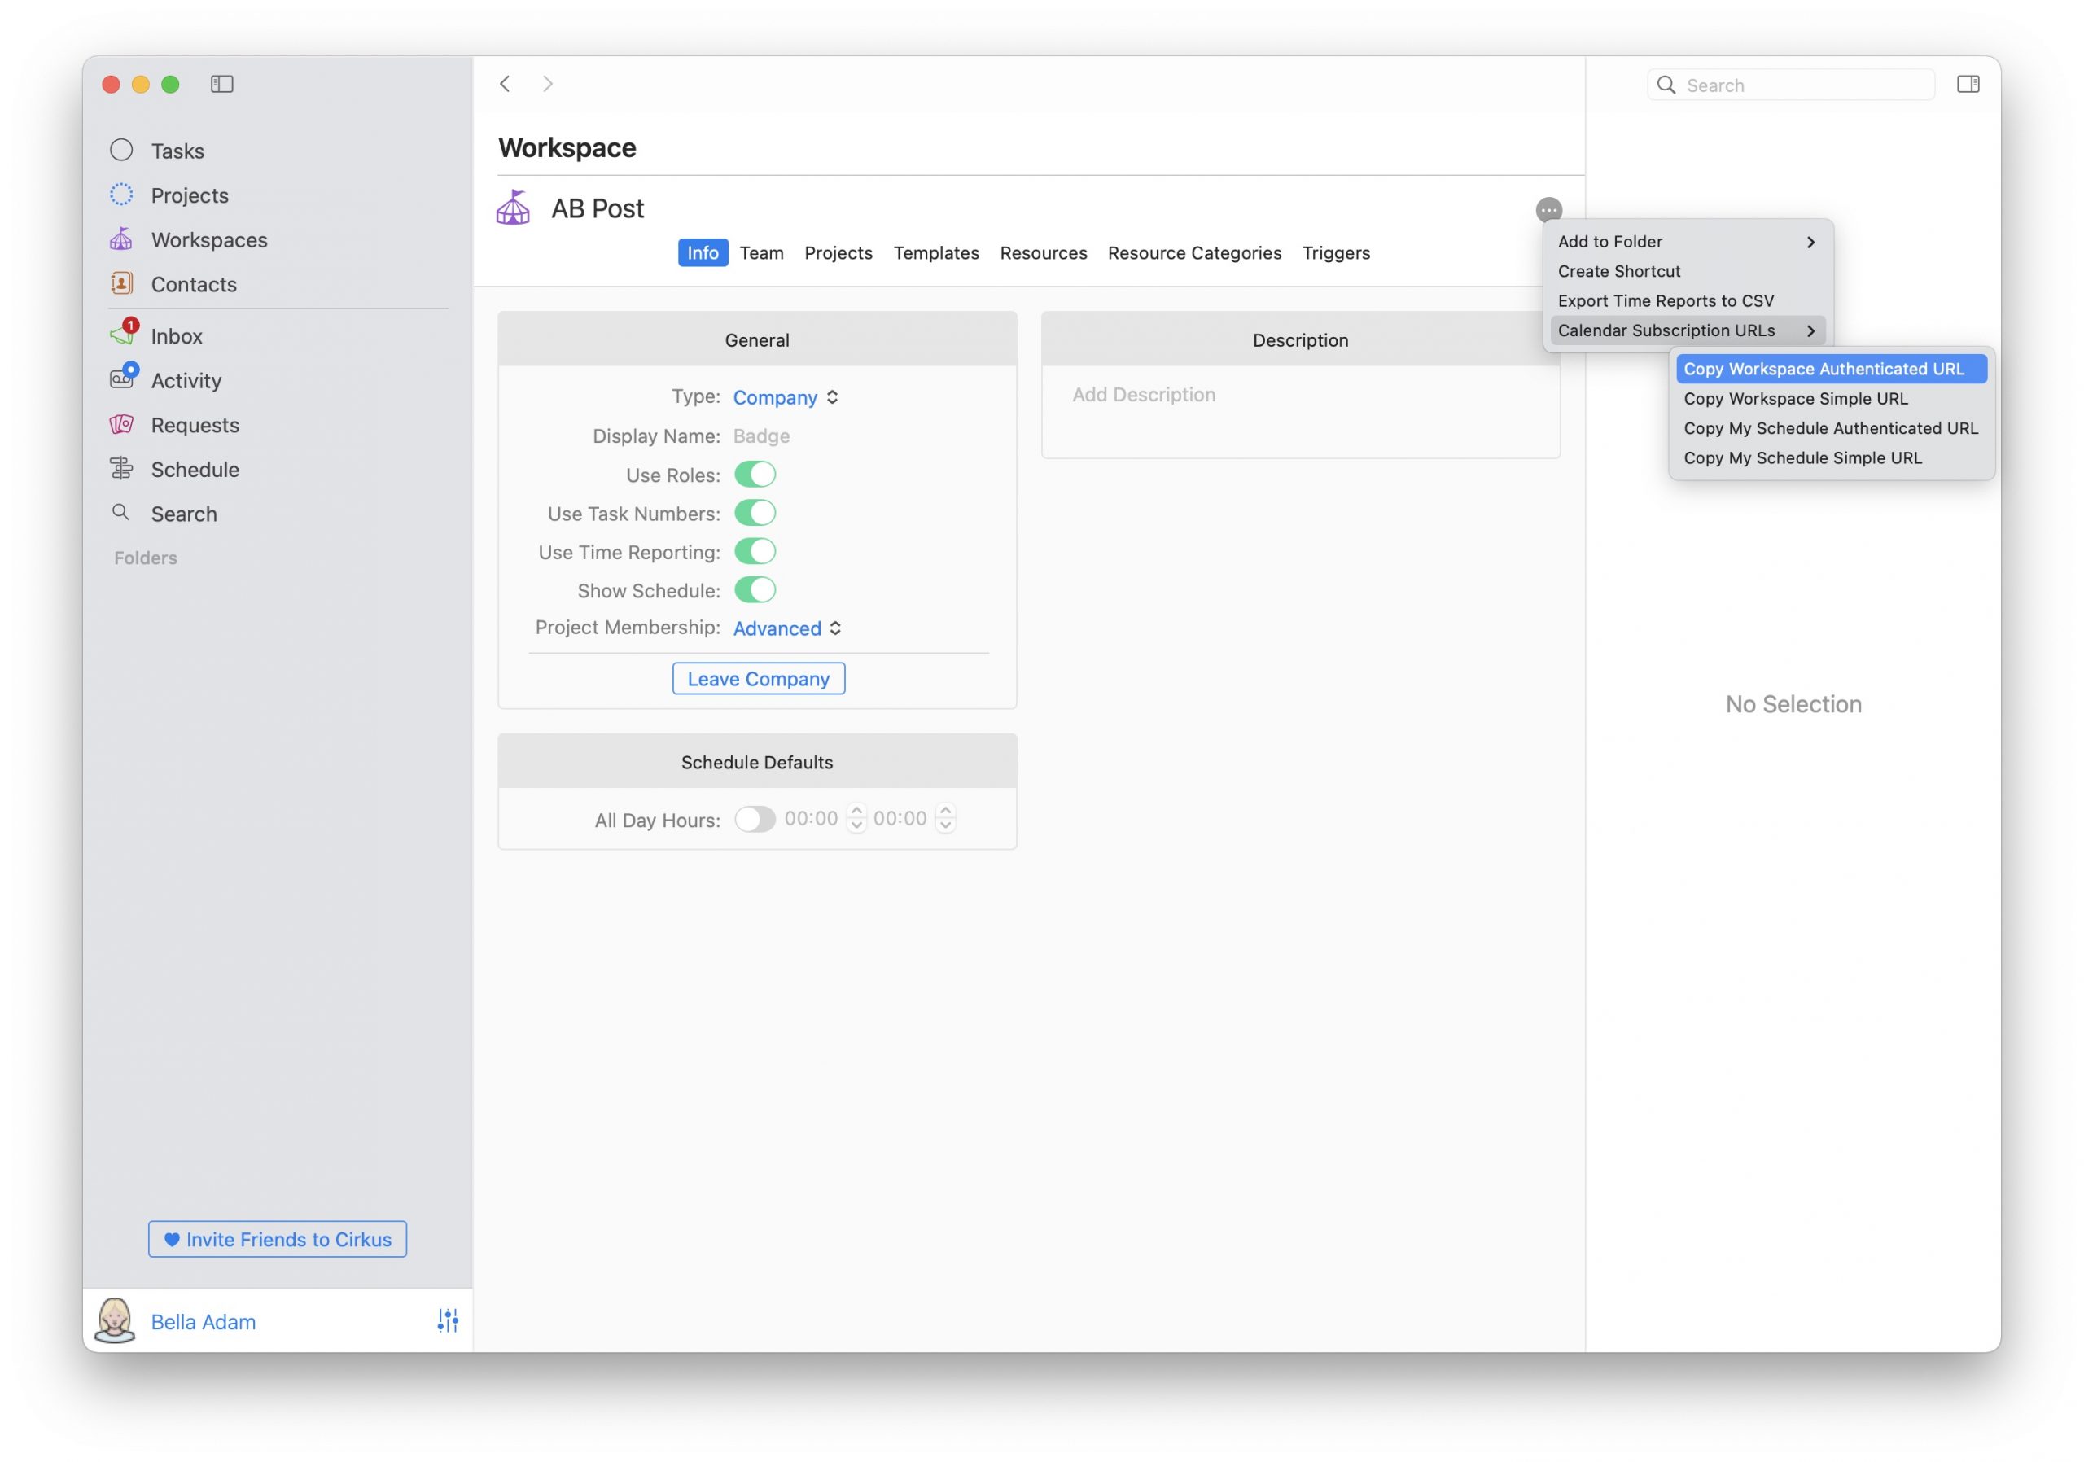
Task: Toggle Use Roles switch off
Action: coord(755,475)
